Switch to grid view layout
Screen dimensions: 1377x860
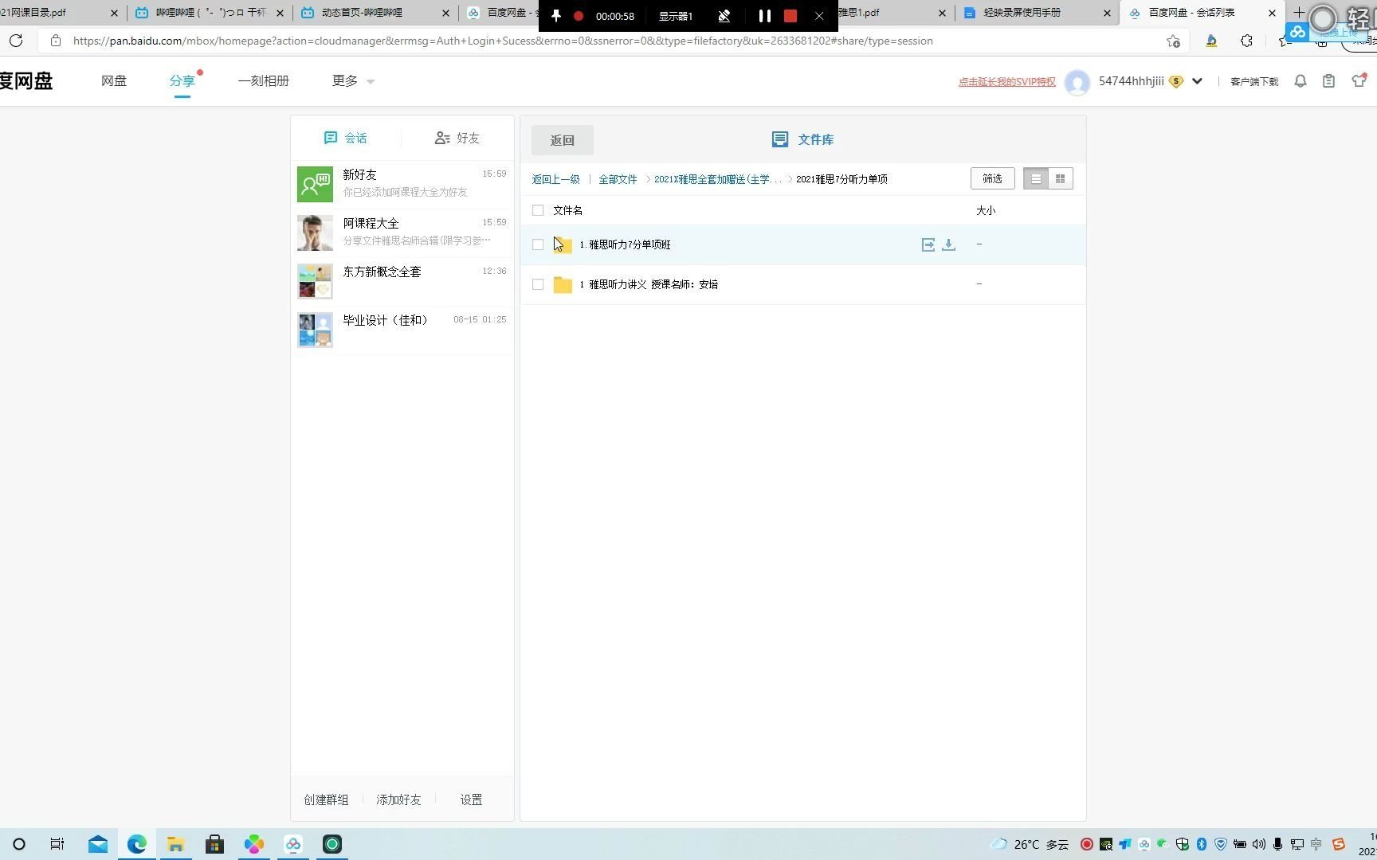[1061, 178]
